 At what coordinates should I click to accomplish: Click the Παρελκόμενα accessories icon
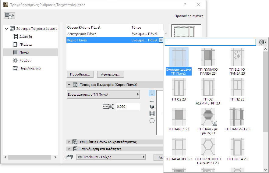pos(15,68)
